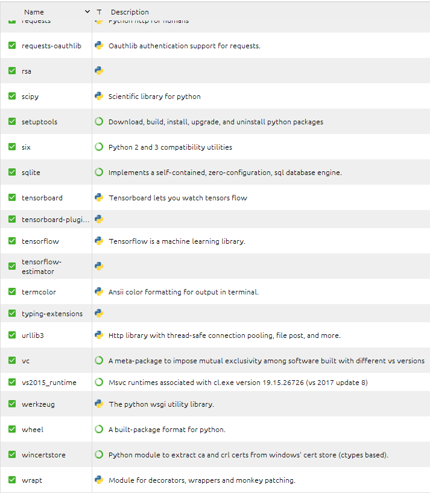Uncheck the requests-oauthlib package checkbox
430x493 pixels.
click(12, 46)
